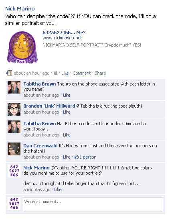Open Brandon Millward's cartoon avatar
This screenshot has height=222, width=172.
(14, 109)
